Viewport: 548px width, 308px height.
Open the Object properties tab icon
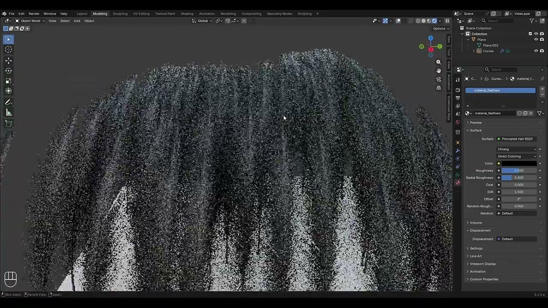tap(458, 142)
